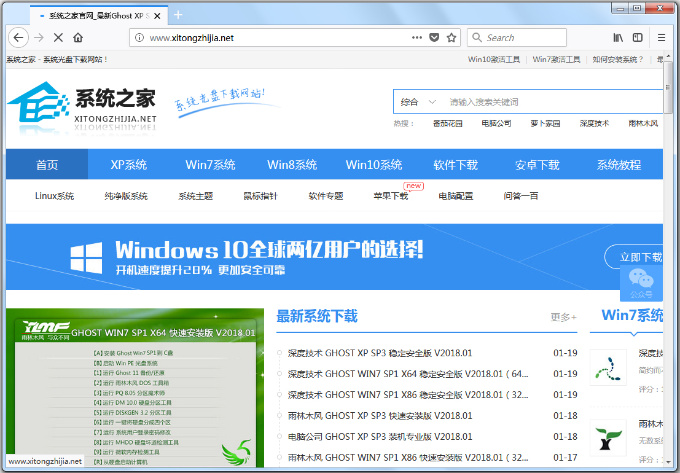This screenshot has width=680, height=473.
Task: Click the Windows 10 promotional banner headline
Action: 269,250
